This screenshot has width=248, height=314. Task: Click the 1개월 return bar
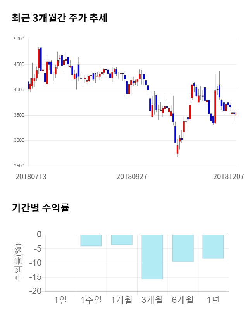coord(122,240)
